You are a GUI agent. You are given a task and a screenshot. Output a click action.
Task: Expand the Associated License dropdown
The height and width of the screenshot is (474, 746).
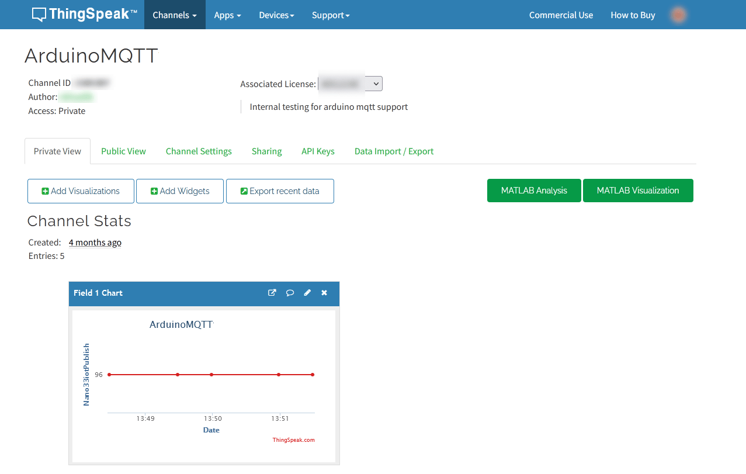(x=351, y=84)
